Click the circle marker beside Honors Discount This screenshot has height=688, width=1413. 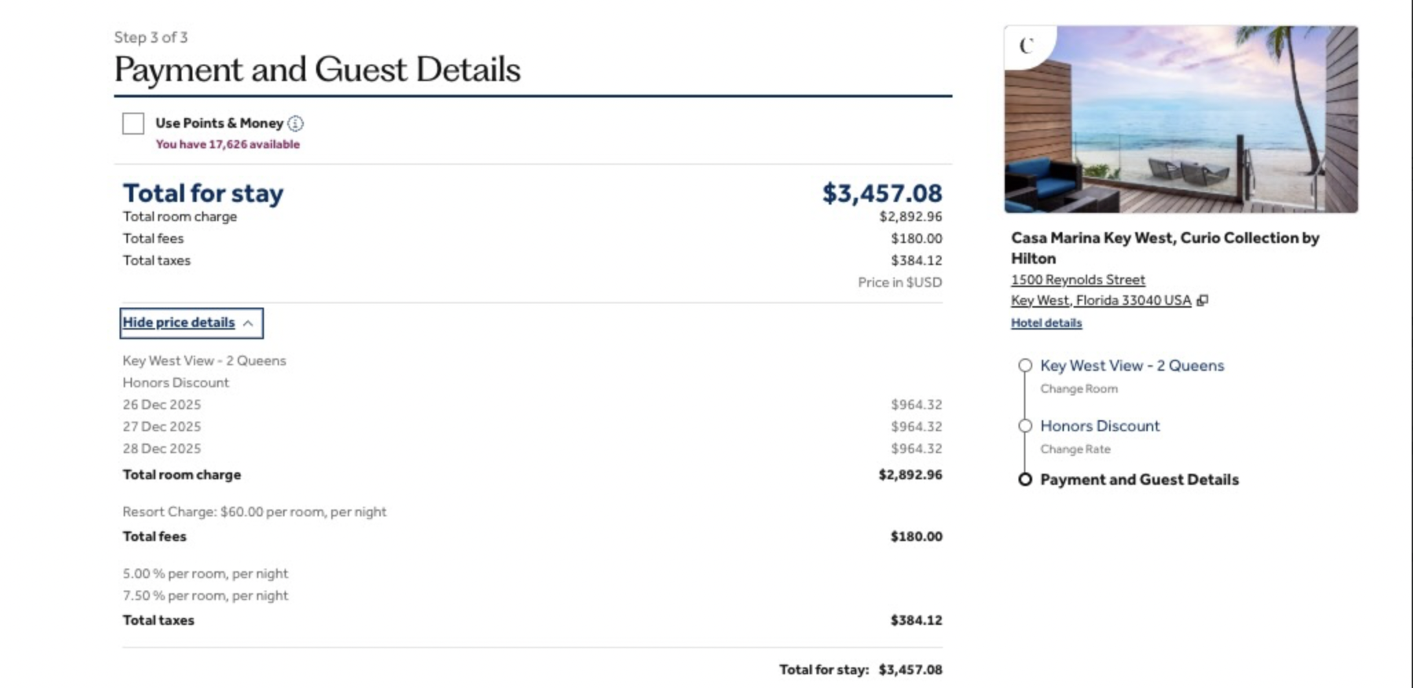click(x=1025, y=426)
